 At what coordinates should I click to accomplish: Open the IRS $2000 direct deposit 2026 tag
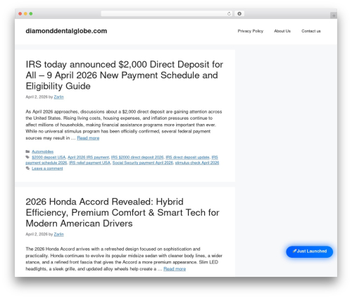click(137, 157)
